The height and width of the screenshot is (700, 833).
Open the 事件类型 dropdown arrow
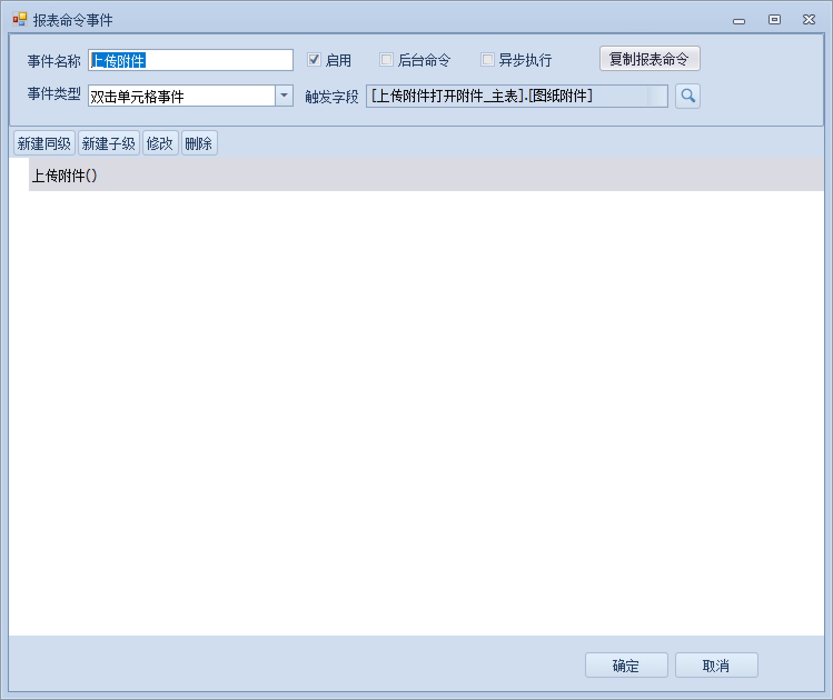click(x=284, y=96)
